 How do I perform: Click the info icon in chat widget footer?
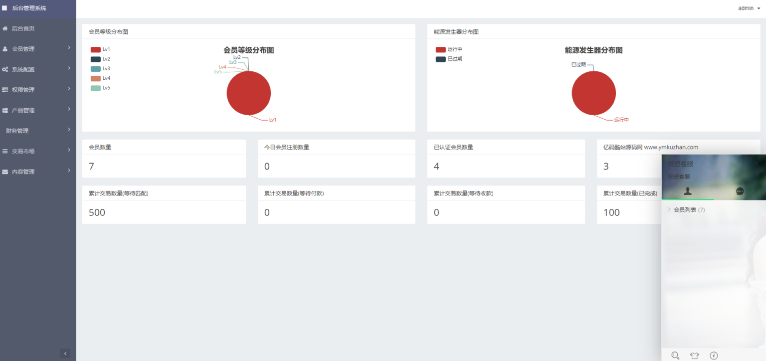[714, 356]
